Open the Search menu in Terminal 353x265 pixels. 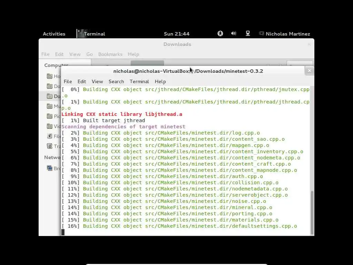click(x=116, y=81)
